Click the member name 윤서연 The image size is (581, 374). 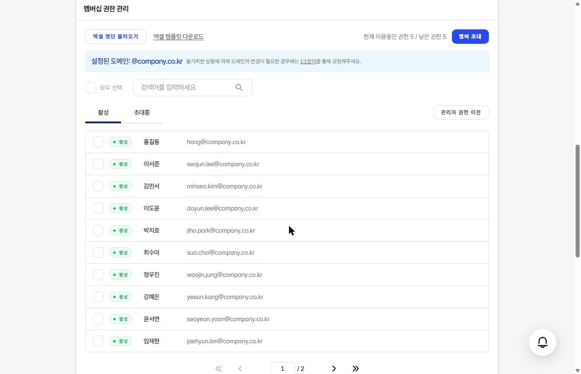(x=152, y=319)
